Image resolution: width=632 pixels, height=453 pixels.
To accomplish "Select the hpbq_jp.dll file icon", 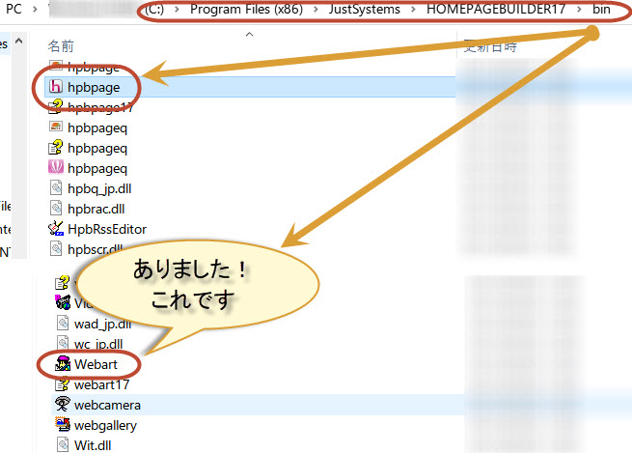I will coord(56,188).
